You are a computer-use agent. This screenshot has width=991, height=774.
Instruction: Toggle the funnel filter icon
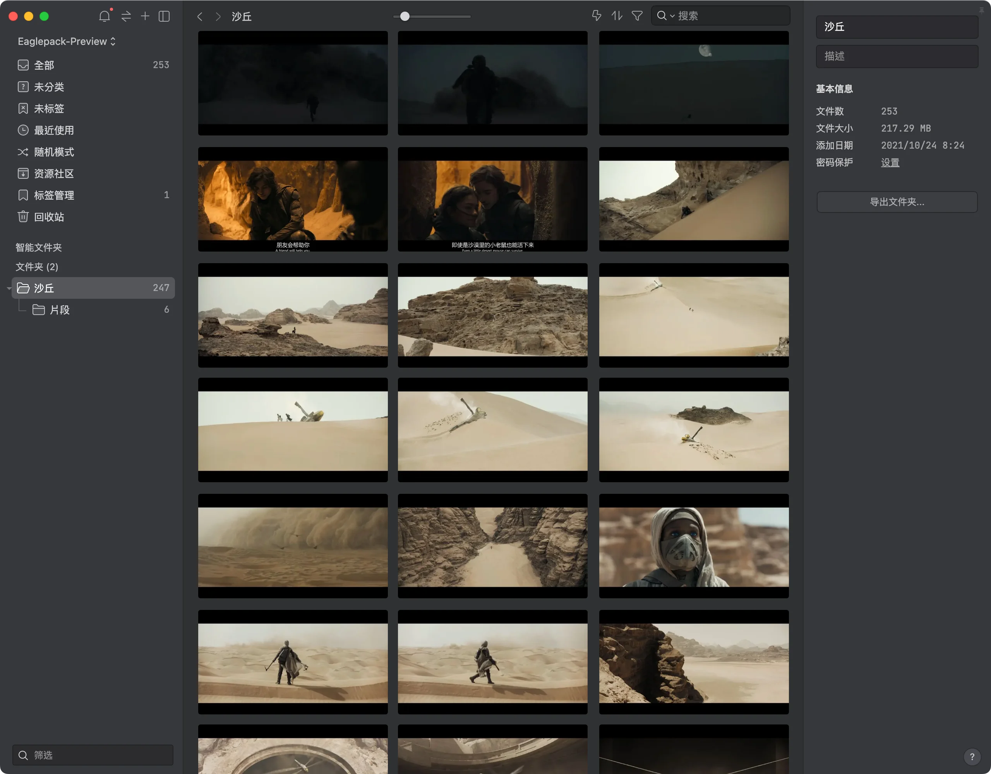[637, 16]
